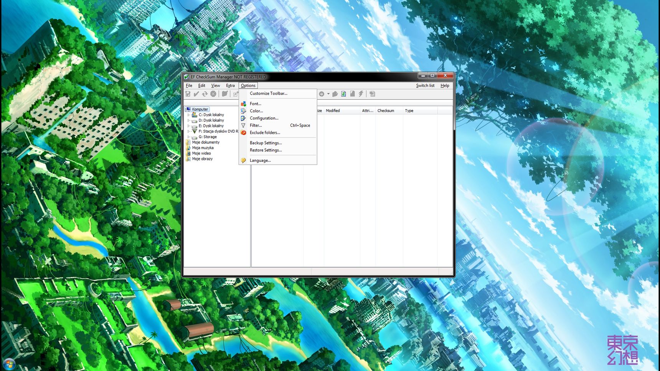Click the round right-arrow toolbar icon
Image resolution: width=660 pixels, height=371 pixels.
(x=322, y=94)
